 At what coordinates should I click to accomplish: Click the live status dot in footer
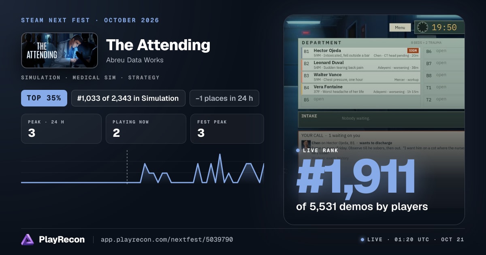[362, 240]
